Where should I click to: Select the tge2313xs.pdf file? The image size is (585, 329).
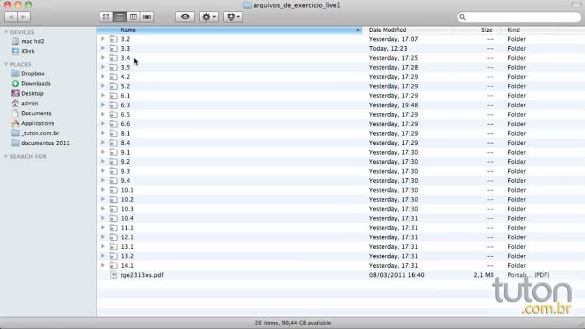(x=142, y=275)
